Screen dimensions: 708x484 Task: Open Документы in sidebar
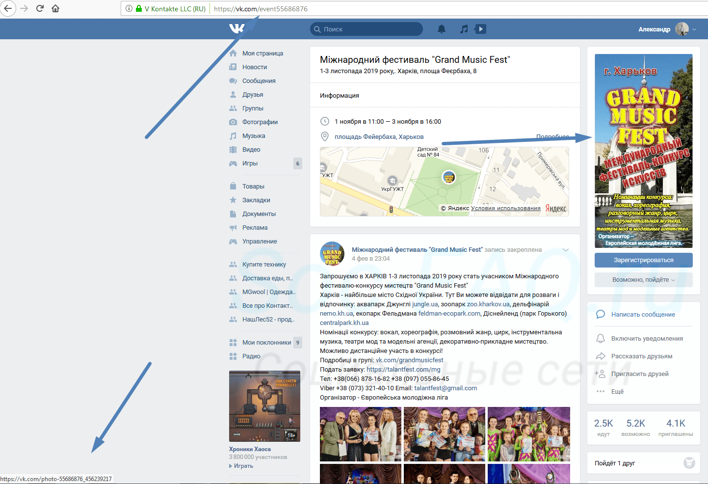click(259, 214)
